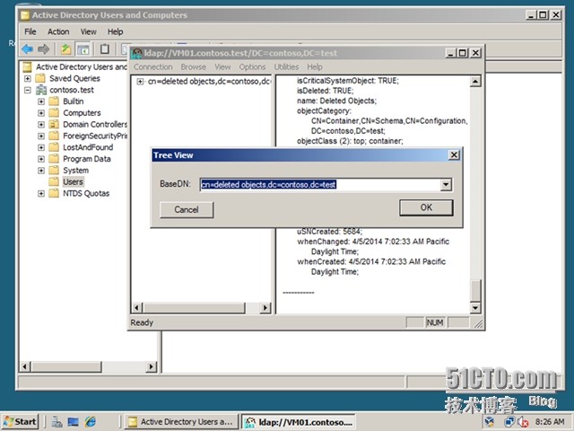Click the network tray icon
The height and width of the screenshot is (431, 574).
coord(509,422)
